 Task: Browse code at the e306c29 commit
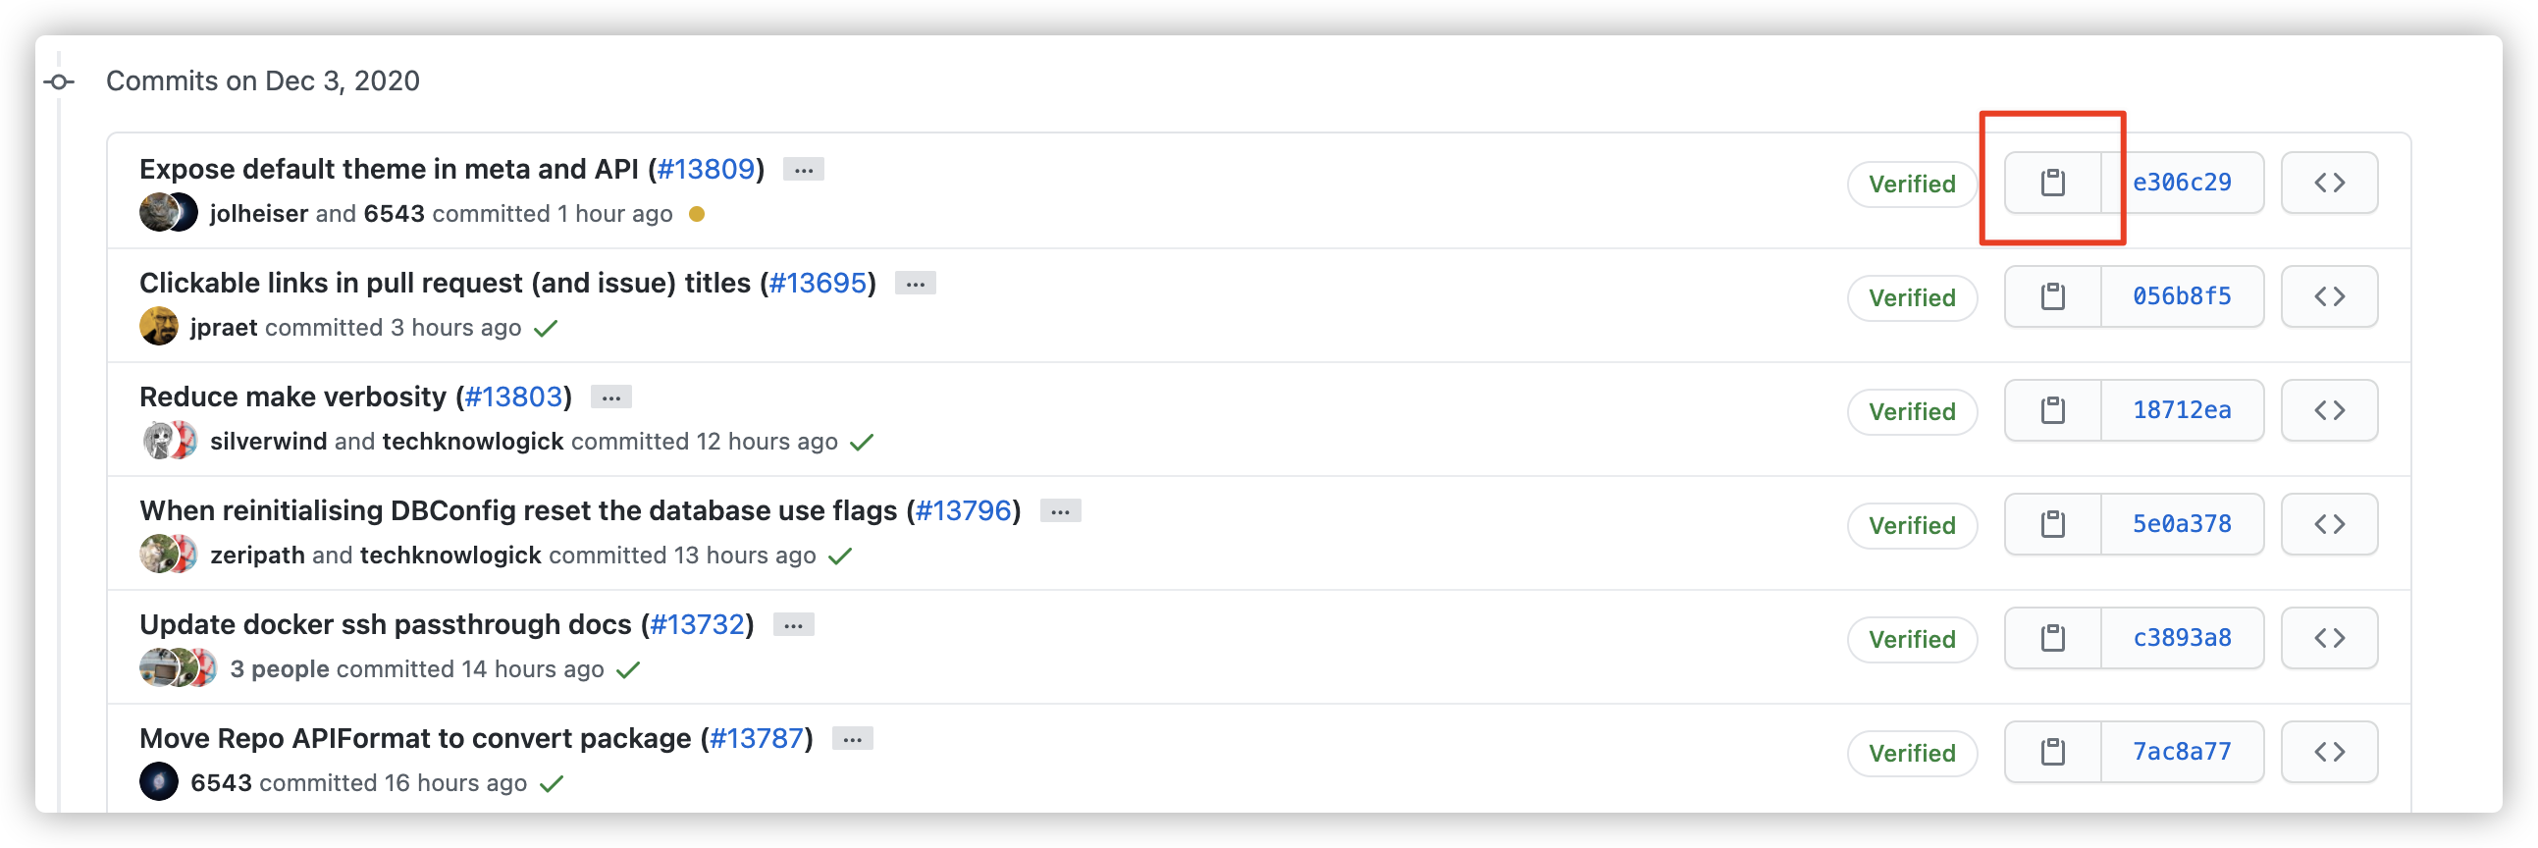click(x=2329, y=183)
